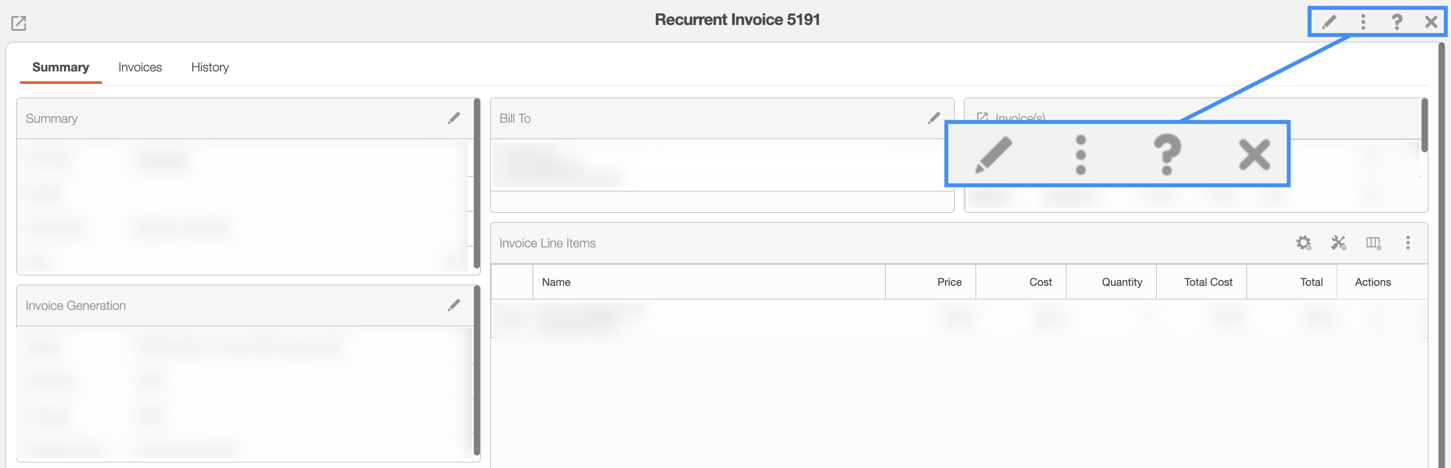Open the History tab
Image resolution: width=1451 pixels, height=468 pixels.
[x=210, y=67]
